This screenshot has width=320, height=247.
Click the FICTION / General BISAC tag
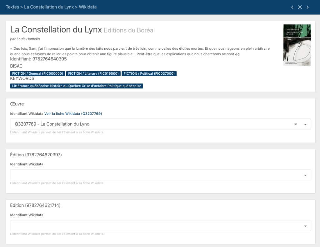[37, 74]
